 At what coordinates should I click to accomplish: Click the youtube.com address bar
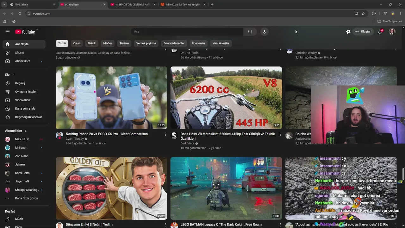click(190, 14)
